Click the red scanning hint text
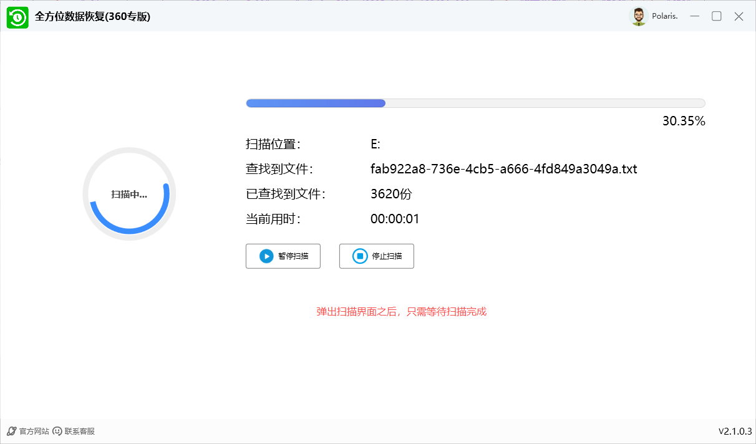This screenshot has width=756, height=444. (x=401, y=311)
